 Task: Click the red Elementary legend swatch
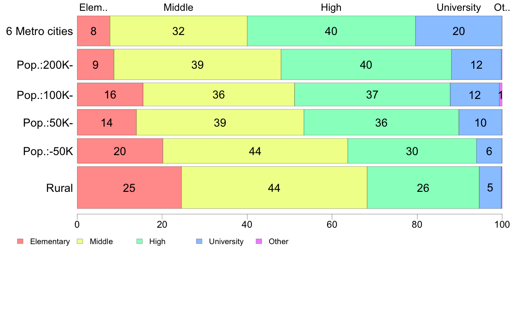coord(20,242)
